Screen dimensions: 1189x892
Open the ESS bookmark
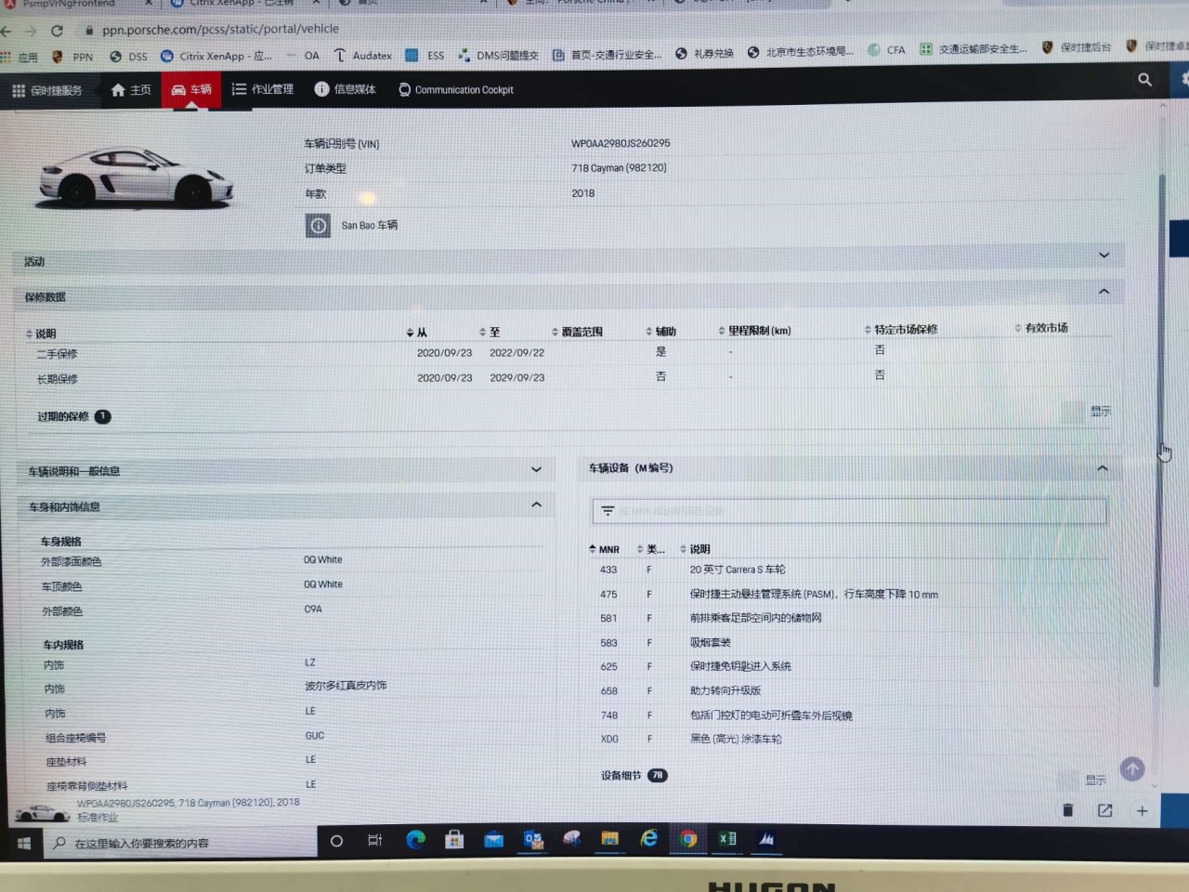click(425, 56)
